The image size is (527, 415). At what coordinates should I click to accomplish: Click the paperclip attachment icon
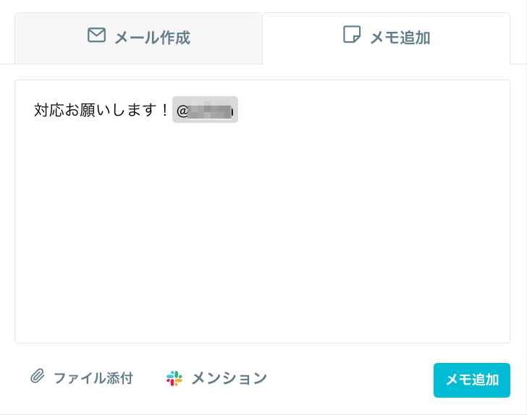click(x=38, y=377)
